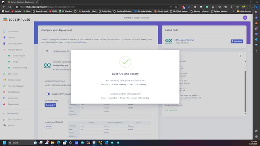This screenshot has width=260, height=146.
Task: Open the Windows Start menu
Action: (x=5, y=143)
